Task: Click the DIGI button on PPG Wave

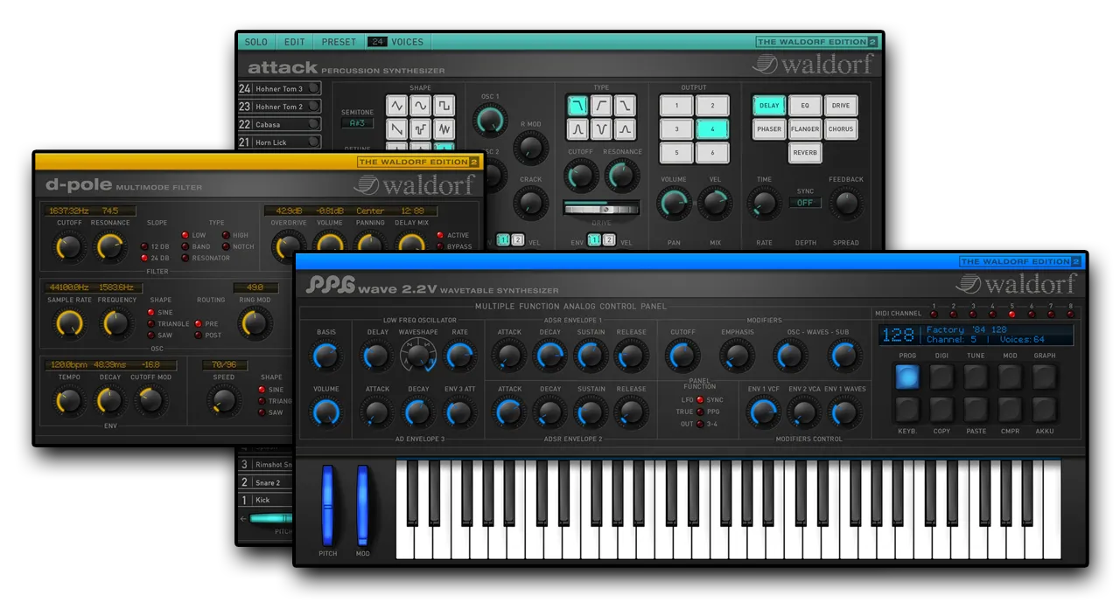Action: (x=941, y=377)
